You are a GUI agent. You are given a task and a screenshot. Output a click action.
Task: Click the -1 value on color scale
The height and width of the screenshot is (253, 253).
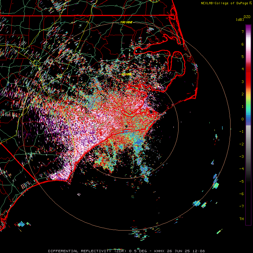click(x=241, y=132)
